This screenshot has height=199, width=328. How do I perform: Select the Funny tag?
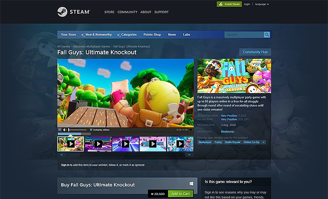[218, 142]
